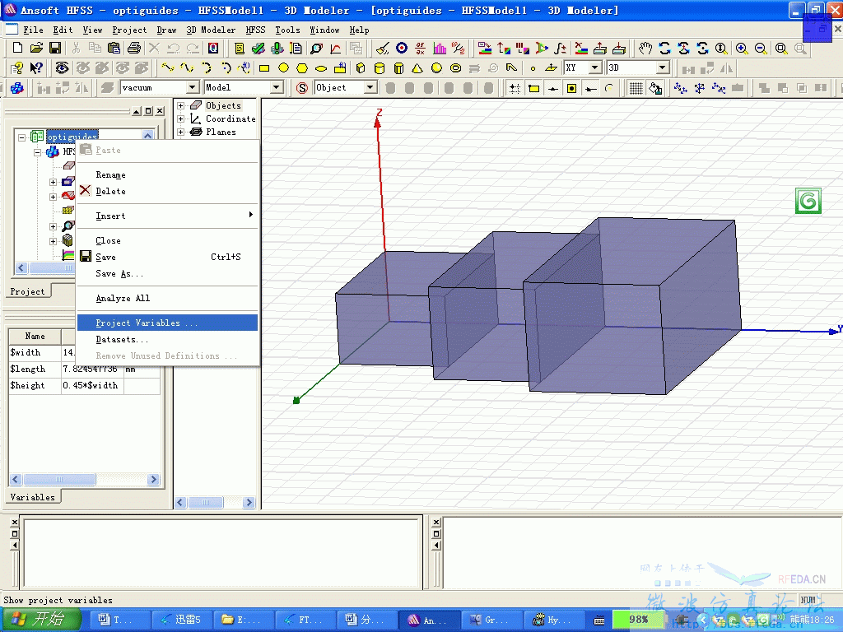Switch to the Variables tab

point(33,497)
